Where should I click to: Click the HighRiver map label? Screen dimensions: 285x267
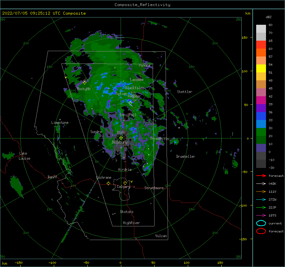point(131,223)
